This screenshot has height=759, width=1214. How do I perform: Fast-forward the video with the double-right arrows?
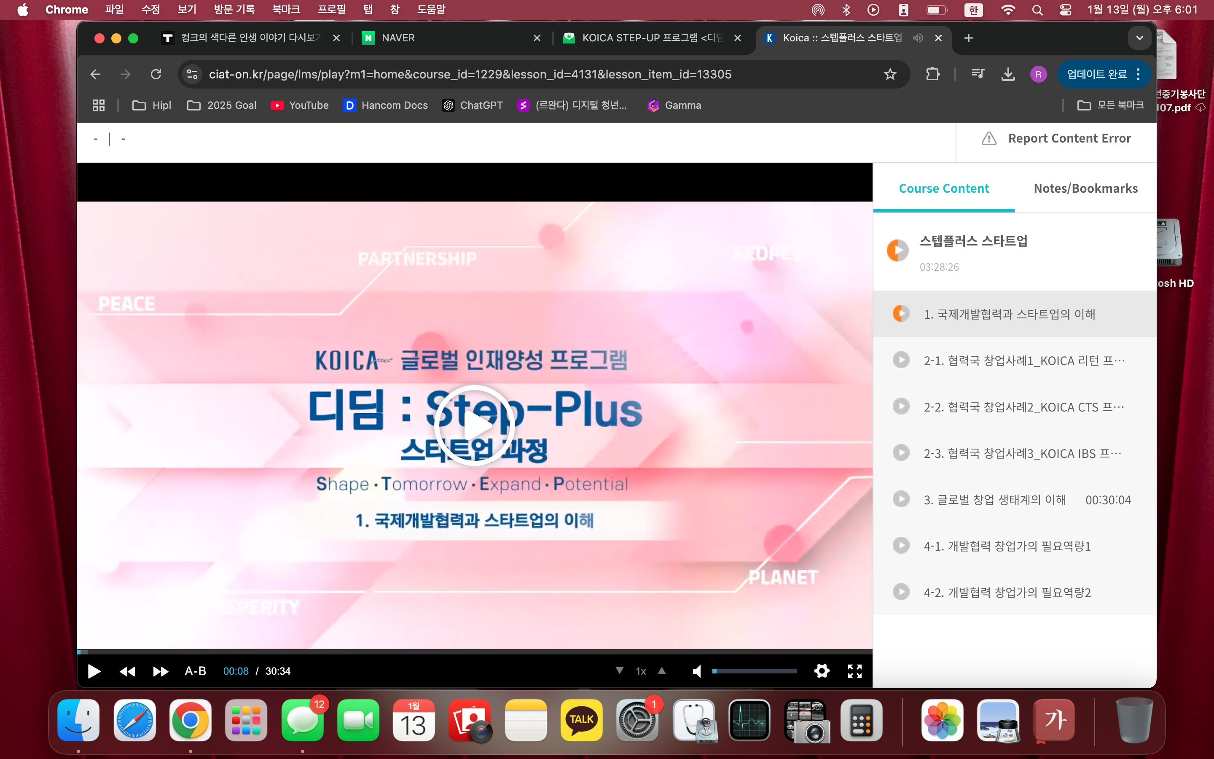click(x=161, y=671)
